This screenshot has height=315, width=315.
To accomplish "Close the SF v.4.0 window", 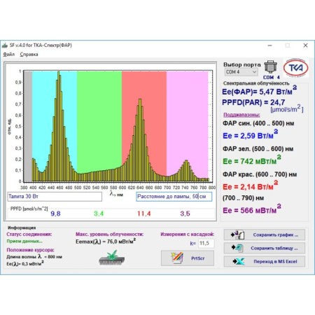I will [x=305, y=45].
